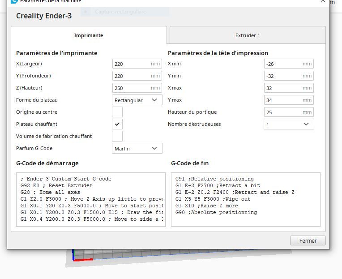Enable Volume de fabrication chauffant checkbox

(x=117, y=136)
